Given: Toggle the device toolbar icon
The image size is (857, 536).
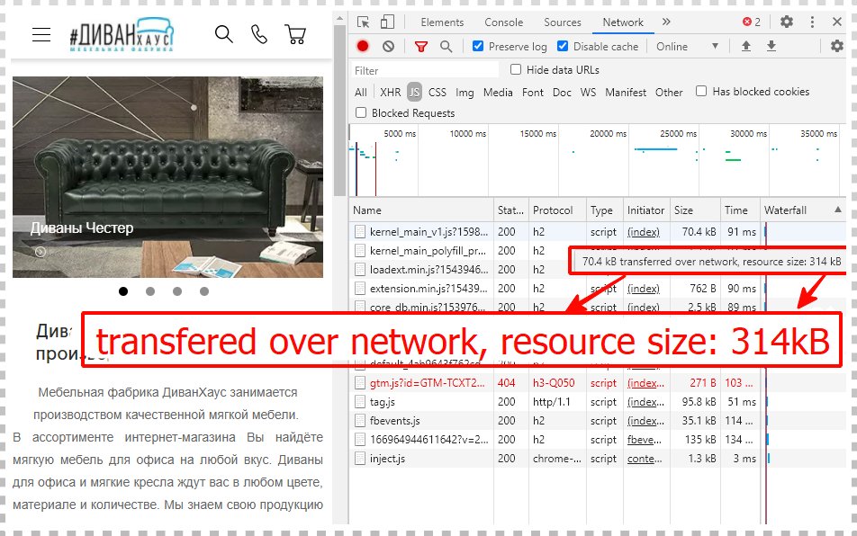Looking at the screenshot, I should [387, 22].
